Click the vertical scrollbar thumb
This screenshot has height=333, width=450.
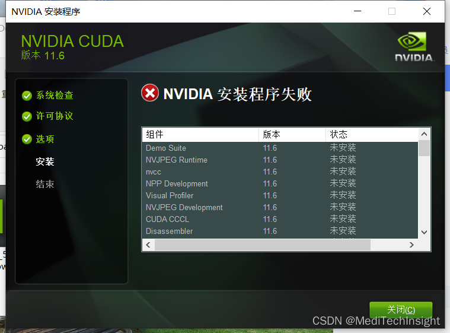[x=424, y=148]
